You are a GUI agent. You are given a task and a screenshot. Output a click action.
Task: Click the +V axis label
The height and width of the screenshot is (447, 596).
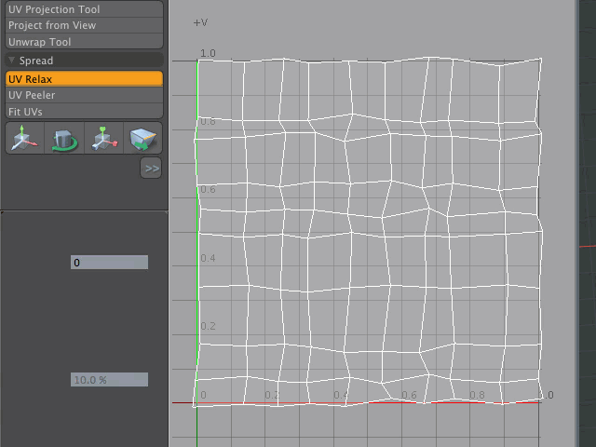pos(199,21)
